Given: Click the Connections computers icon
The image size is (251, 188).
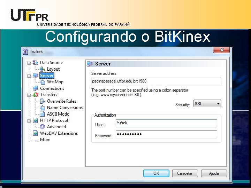Looking at the screenshot, I should click(35, 88).
